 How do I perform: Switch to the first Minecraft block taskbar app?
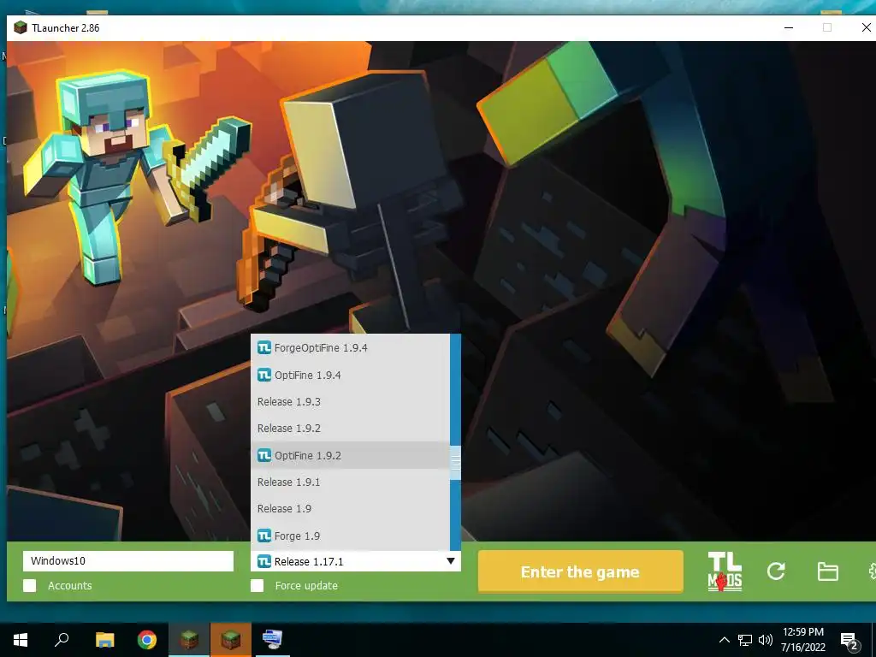click(x=189, y=640)
